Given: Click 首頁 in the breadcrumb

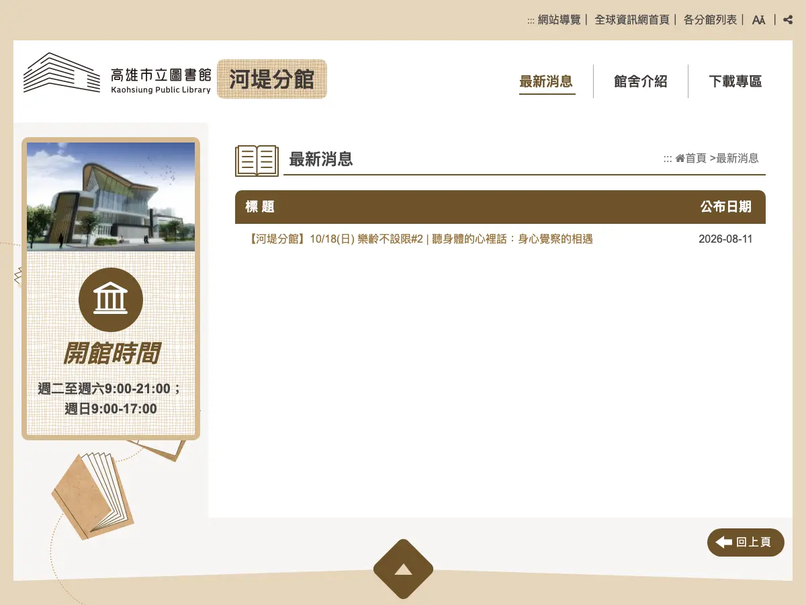Looking at the screenshot, I should [x=696, y=159].
